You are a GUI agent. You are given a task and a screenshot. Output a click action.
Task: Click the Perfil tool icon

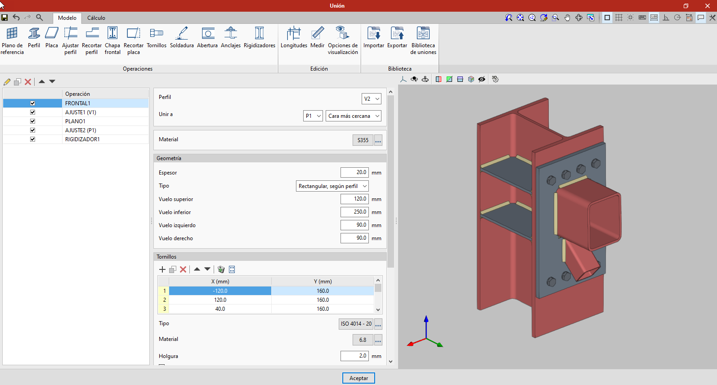click(x=34, y=37)
